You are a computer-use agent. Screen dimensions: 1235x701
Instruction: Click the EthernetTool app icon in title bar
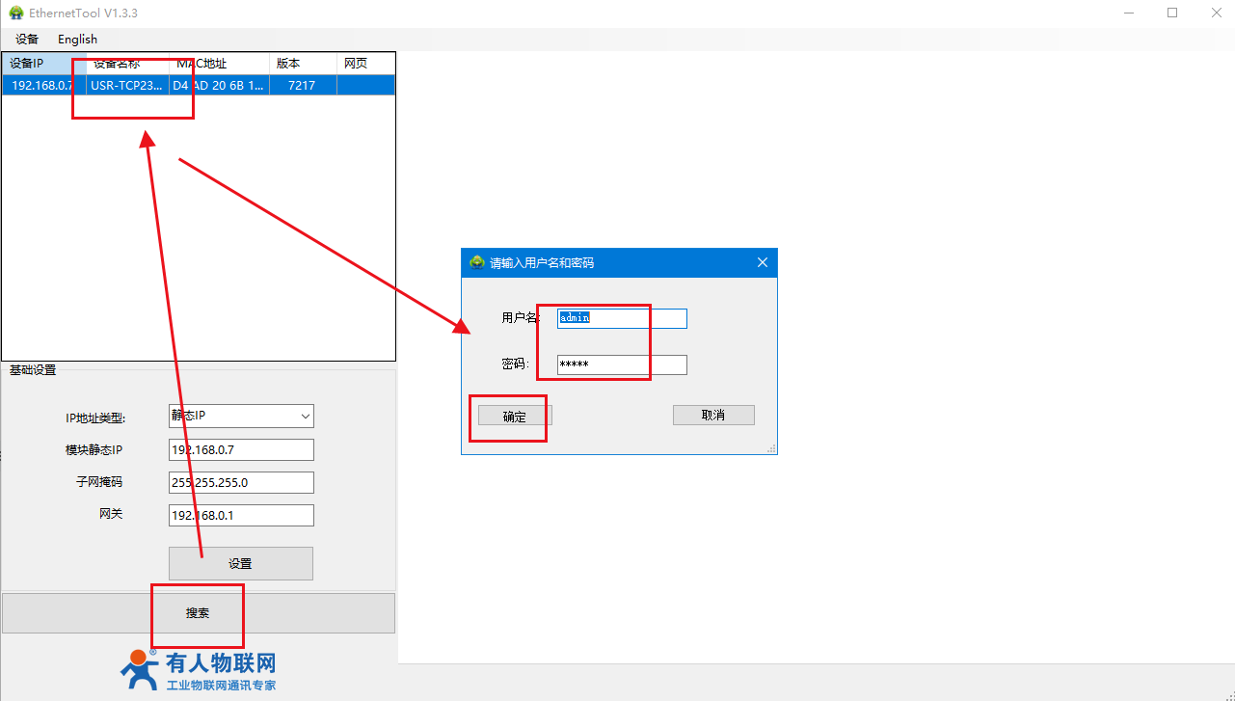pyautogui.click(x=15, y=13)
